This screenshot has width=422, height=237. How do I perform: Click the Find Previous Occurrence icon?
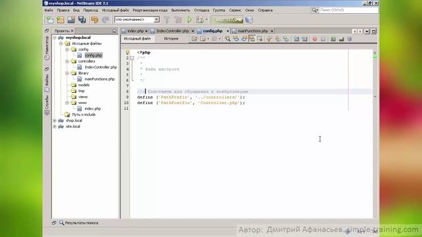pos(236,39)
